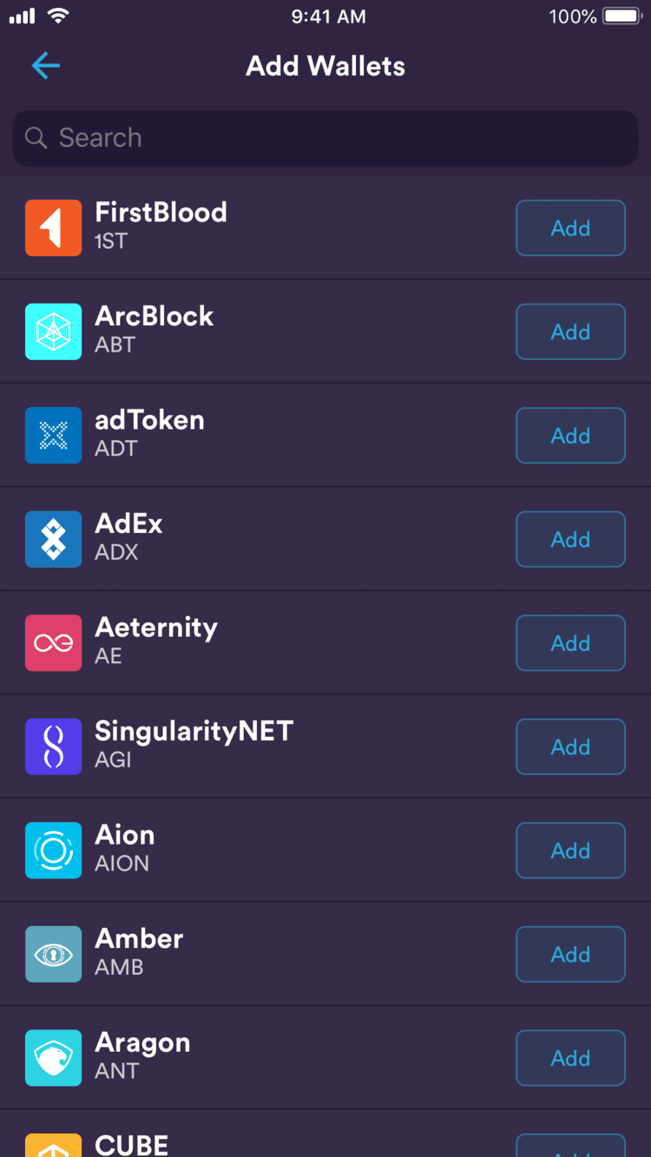651x1157 pixels.
Task: Click the FirstBlood orange logo icon
Action: 53,228
